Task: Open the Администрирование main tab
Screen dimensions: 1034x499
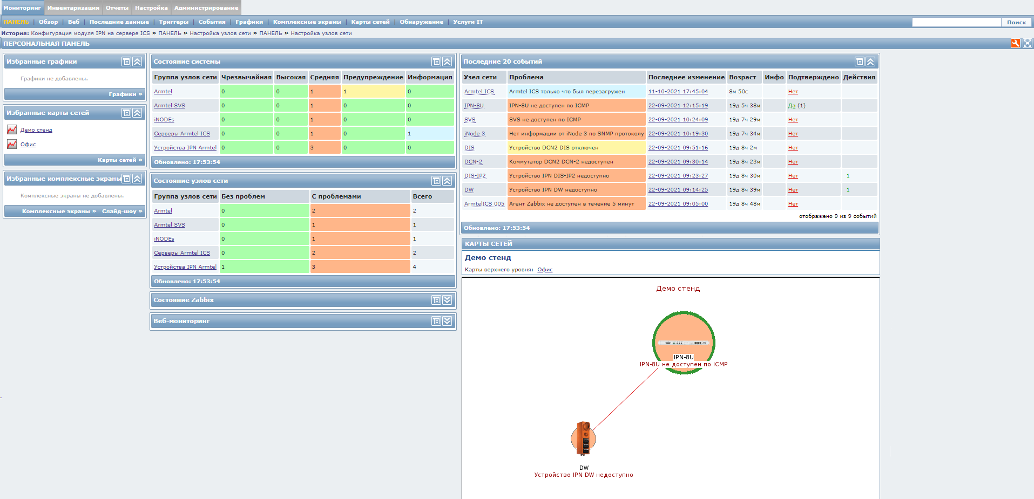Action: 206,8
